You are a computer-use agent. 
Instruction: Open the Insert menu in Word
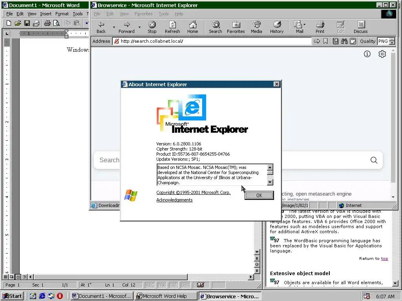tap(46, 14)
